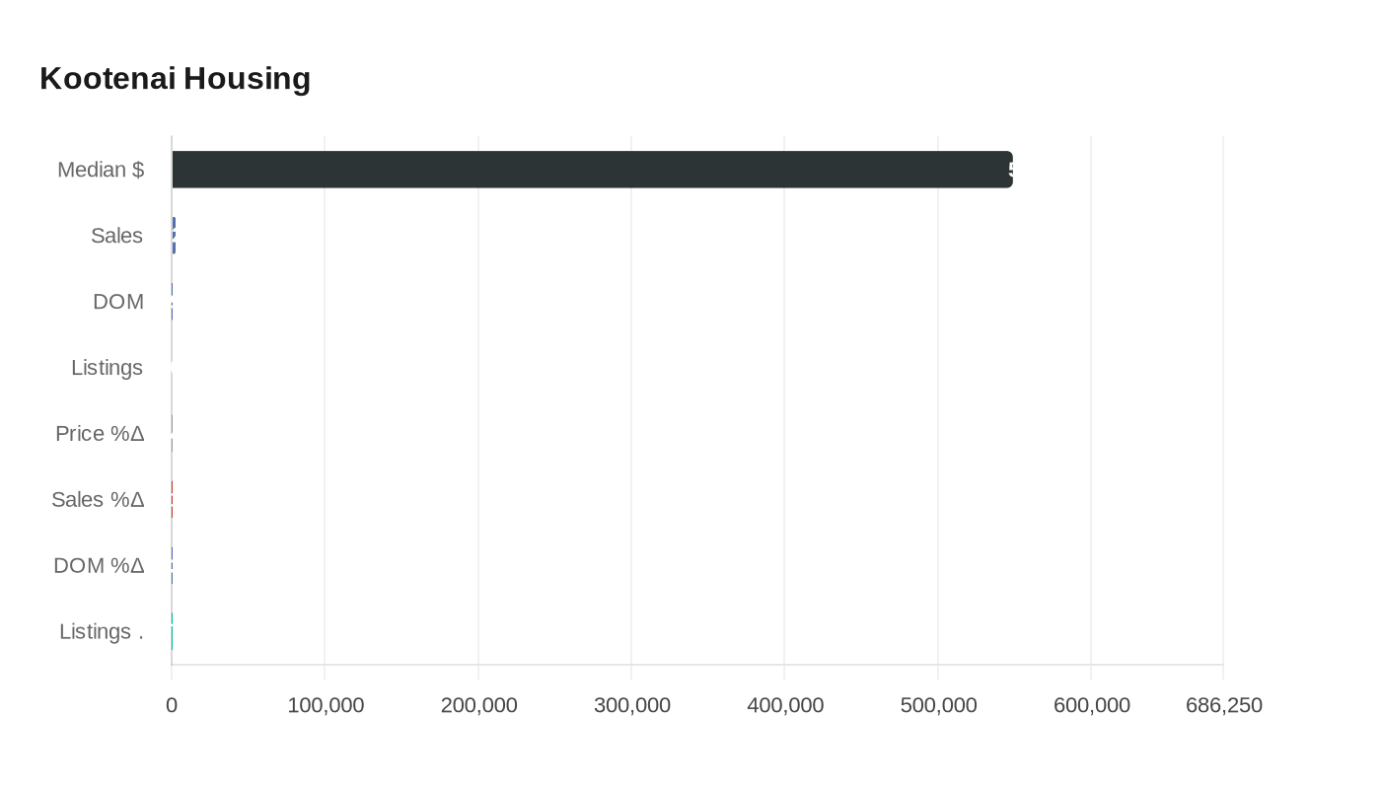Click the Listings category label

107,368
